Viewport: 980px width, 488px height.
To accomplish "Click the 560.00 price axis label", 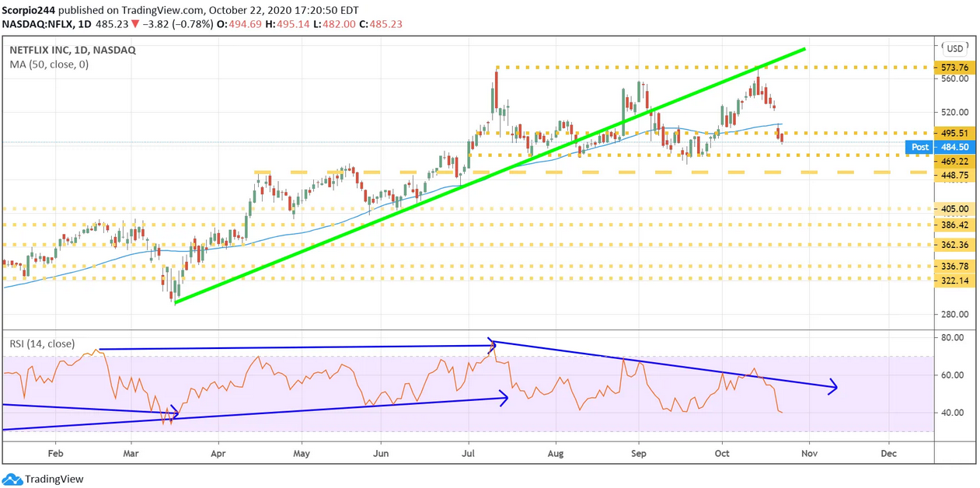I will pyautogui.click(x=954, y=78).
